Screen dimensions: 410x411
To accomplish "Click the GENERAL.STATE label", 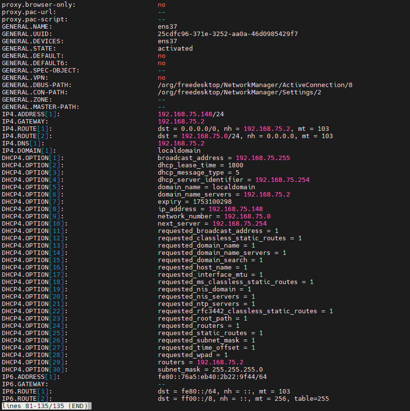I will click(29, 49).
